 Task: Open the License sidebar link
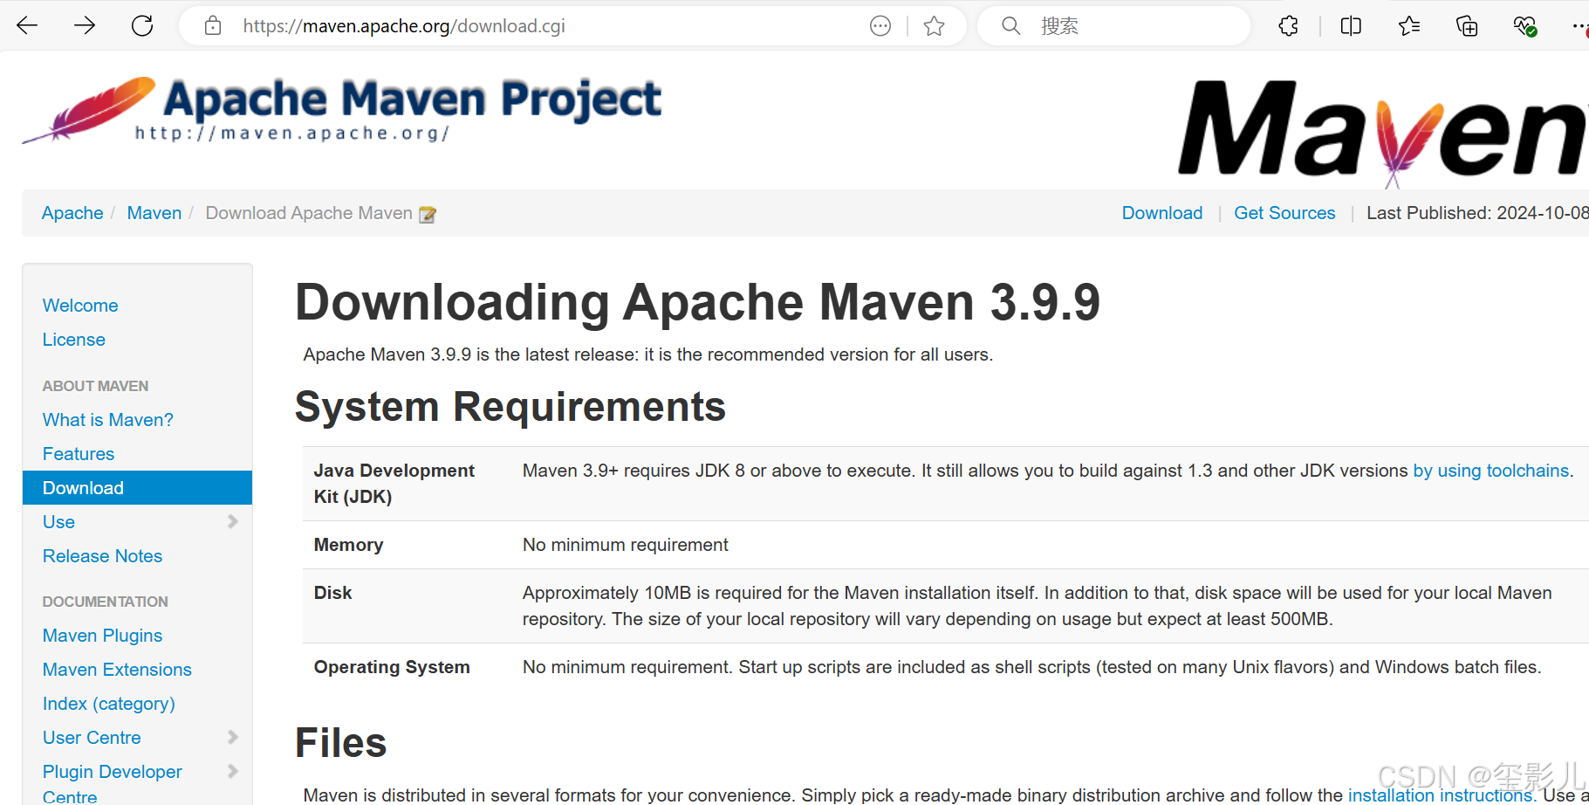[74, 340]
